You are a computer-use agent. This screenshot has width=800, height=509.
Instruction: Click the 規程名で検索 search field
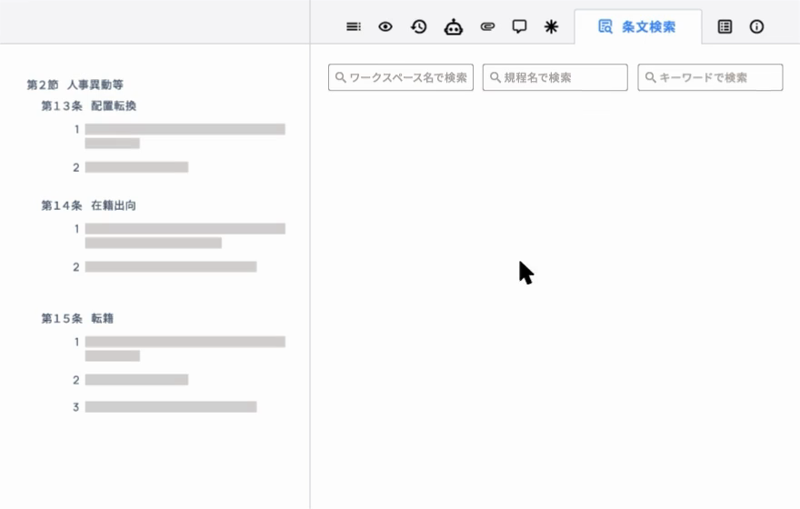click(x=555, y=78)
